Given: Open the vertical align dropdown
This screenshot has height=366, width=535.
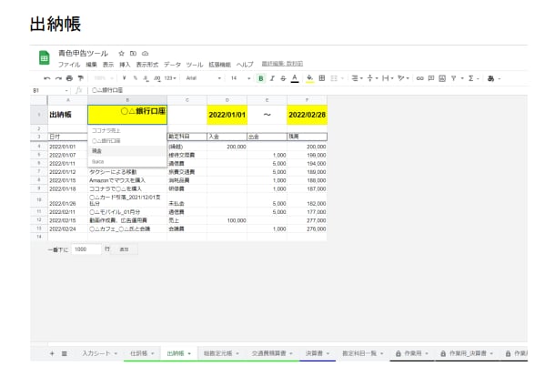Looking at the screenshot, I should pos(372,78).
